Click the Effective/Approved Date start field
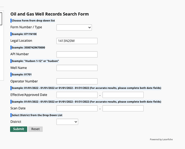This screenshot has width=185, height=149. tap(77, 95)
